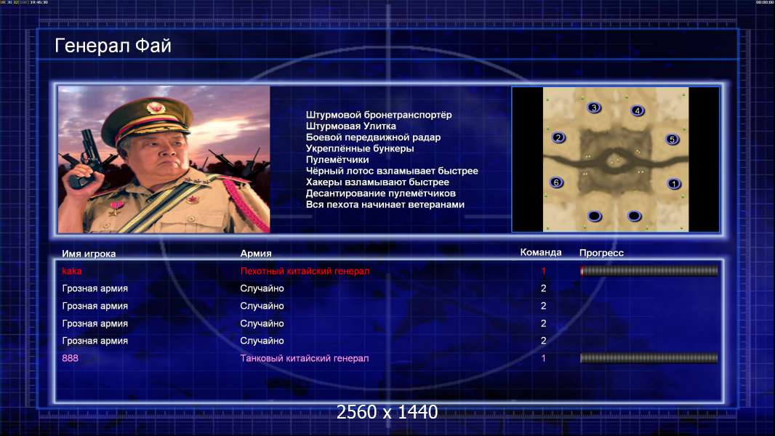Viewport: 775px width, 436px height.
Task: Click team number 1 in kaka's row
Action: pos(543,270)
